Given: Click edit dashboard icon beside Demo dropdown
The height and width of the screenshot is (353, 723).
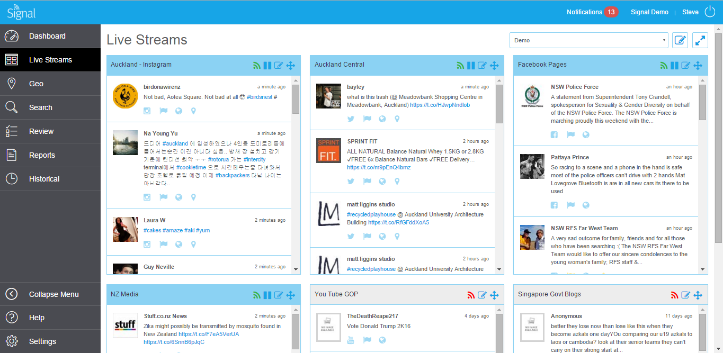Looking at the screenshot, I should point(680,40).
